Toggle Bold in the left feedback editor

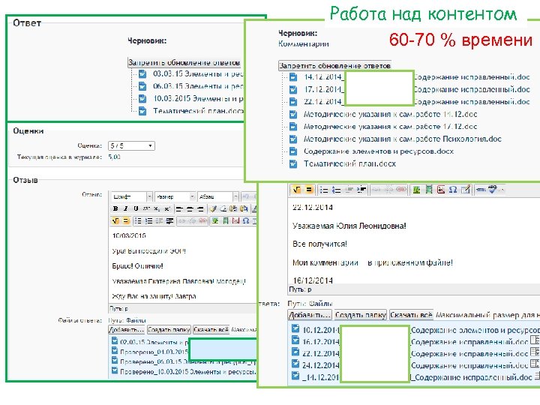tap(115, 208)
